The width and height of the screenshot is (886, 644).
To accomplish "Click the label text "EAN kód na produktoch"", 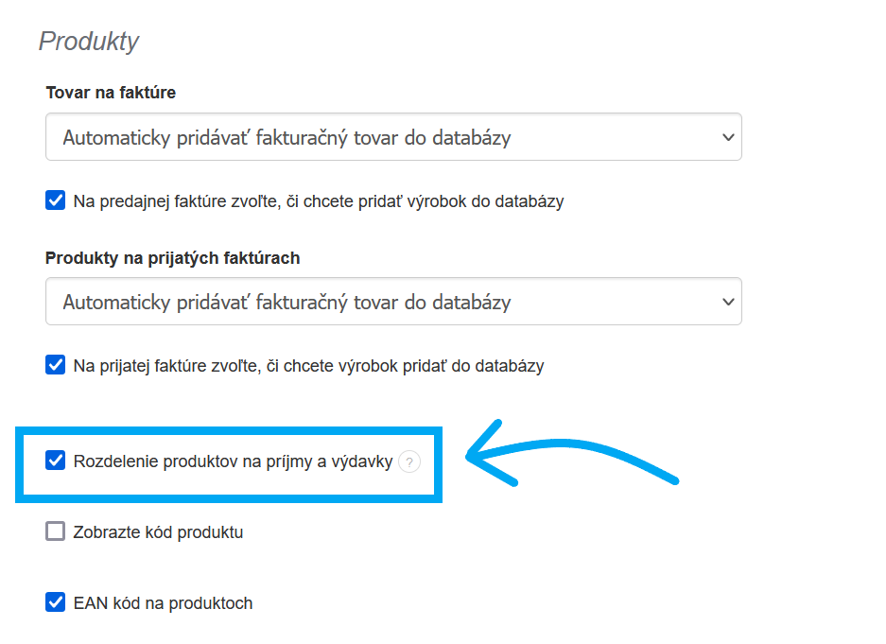I will tap(163, 602).
